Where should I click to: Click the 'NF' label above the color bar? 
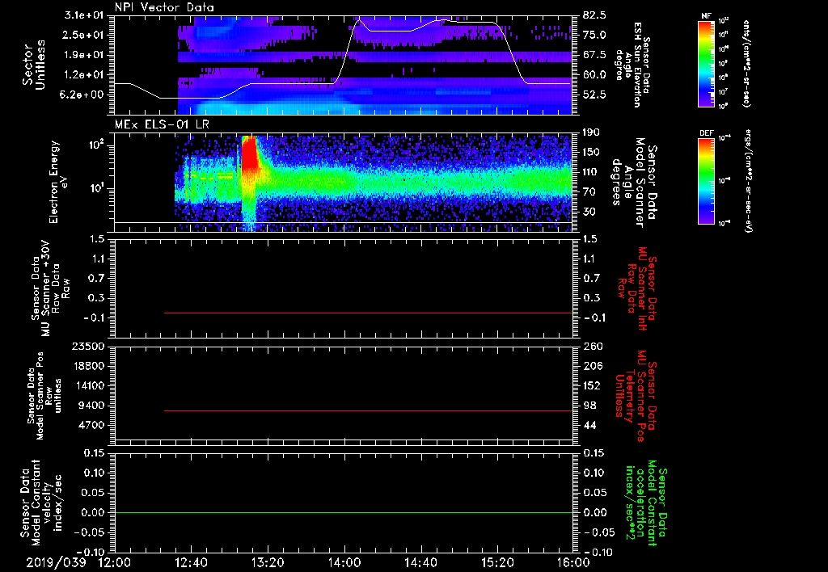tap(707, 16)
